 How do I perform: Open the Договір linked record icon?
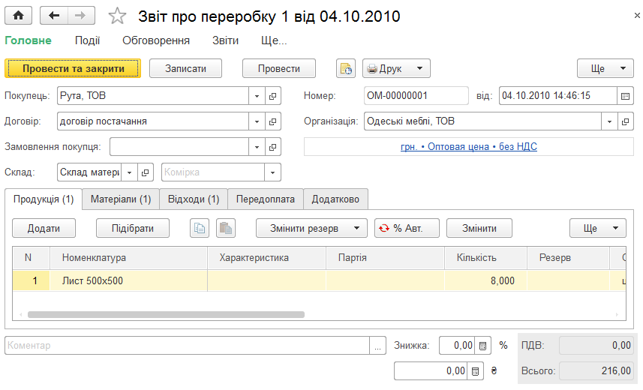[272, 121]
